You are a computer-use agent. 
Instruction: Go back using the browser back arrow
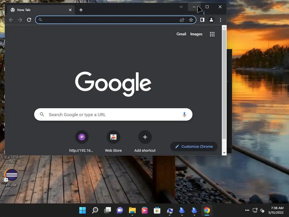[x=11, y=20]
